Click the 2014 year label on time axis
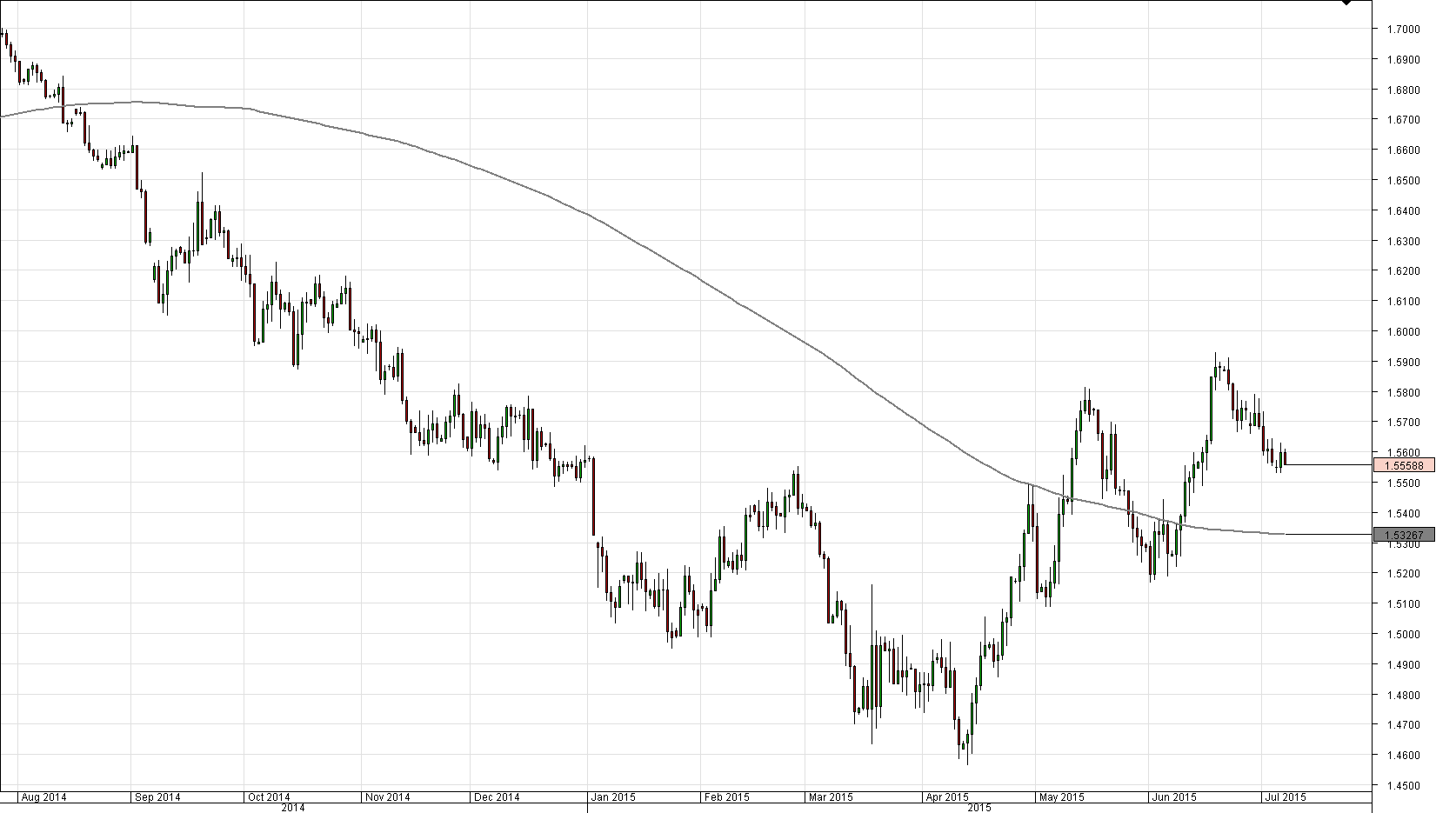The height and width of the screenshot is (813, 1436). point(293,808)
